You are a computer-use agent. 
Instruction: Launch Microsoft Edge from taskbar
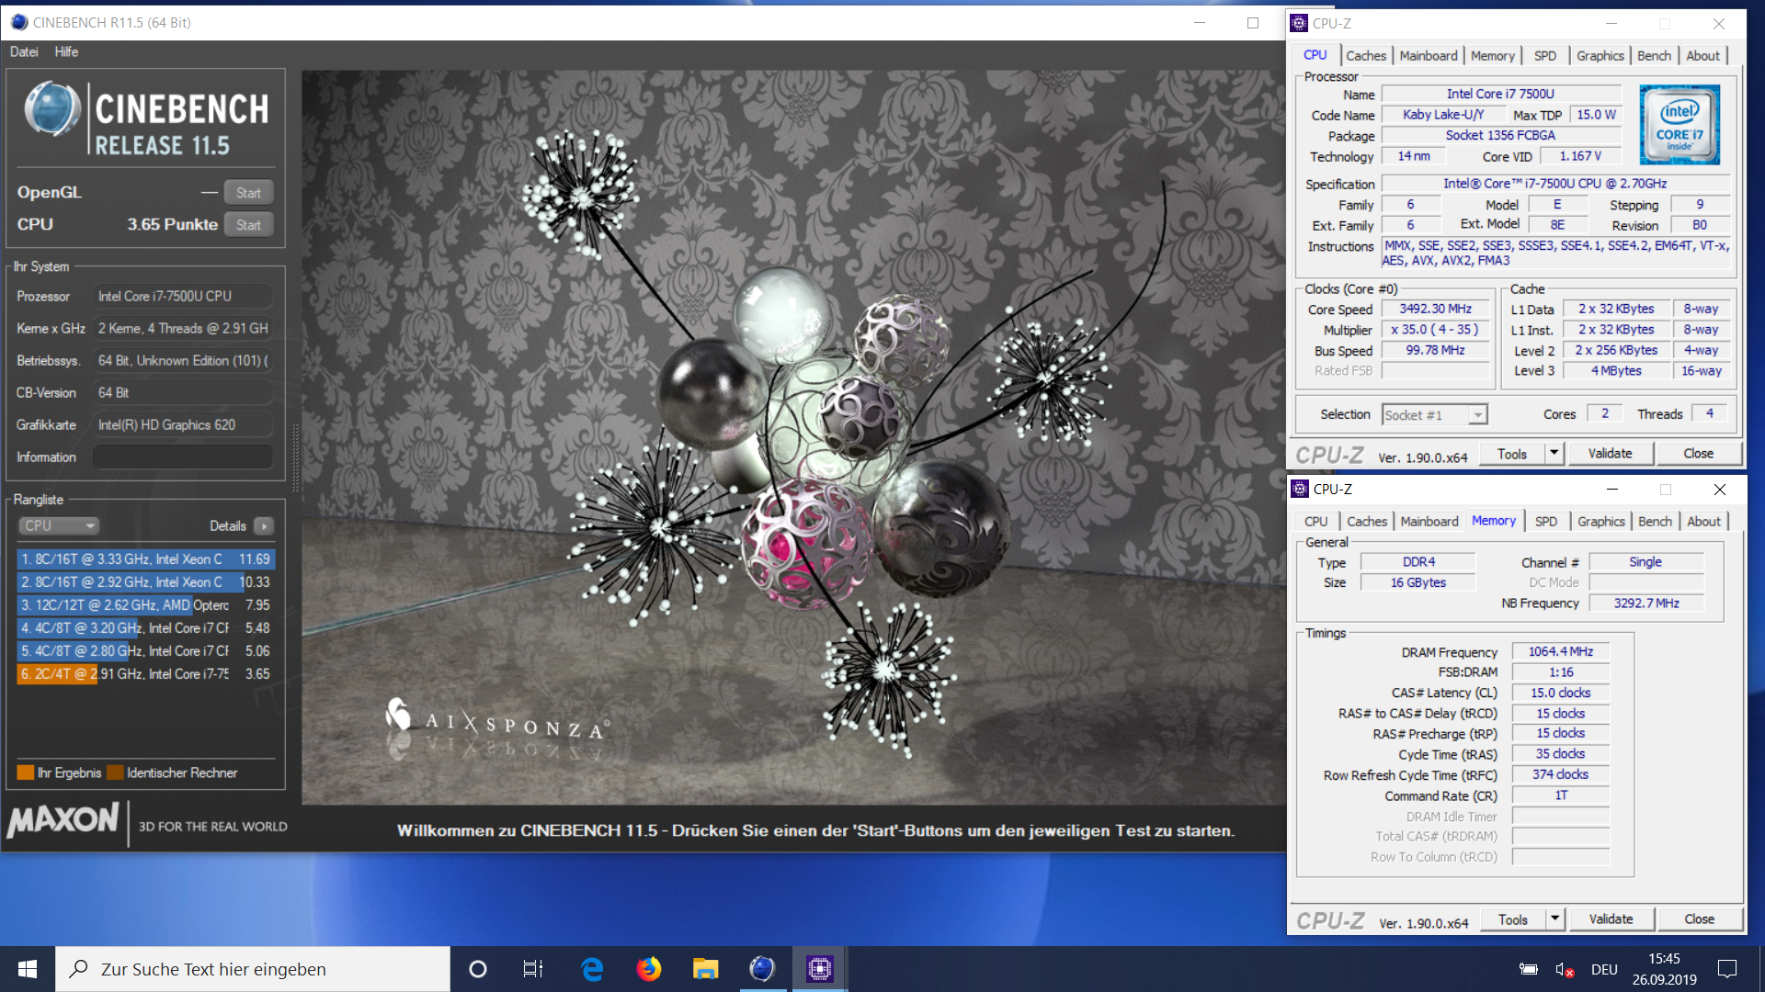(x=592, y=969)
